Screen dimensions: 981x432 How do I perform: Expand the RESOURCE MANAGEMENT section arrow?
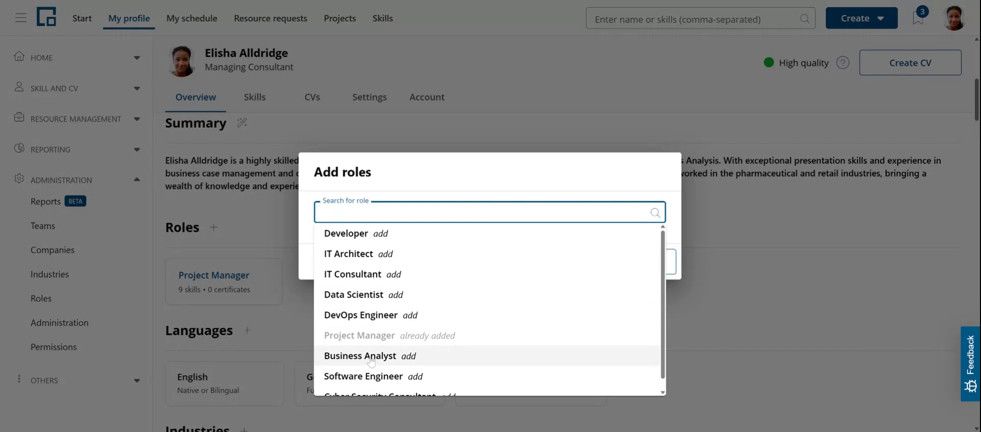[x=137, y=119]
